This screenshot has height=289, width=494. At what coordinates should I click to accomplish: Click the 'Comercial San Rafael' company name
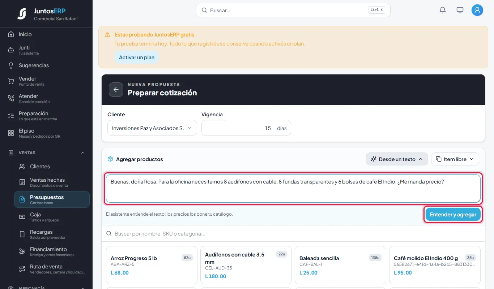[56, 19]
